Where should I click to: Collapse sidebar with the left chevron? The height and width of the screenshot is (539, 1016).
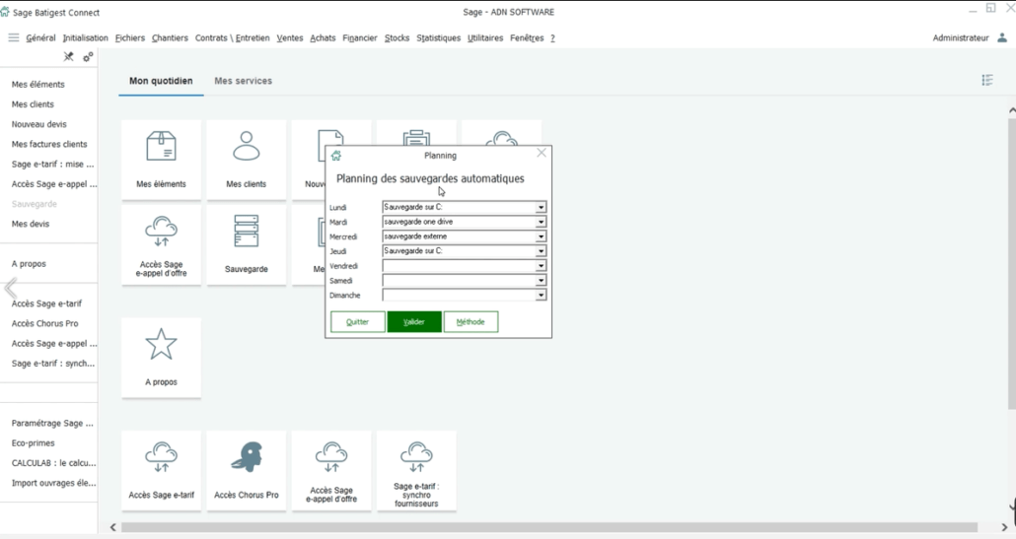pyautogui.click(x=11, y=288)
